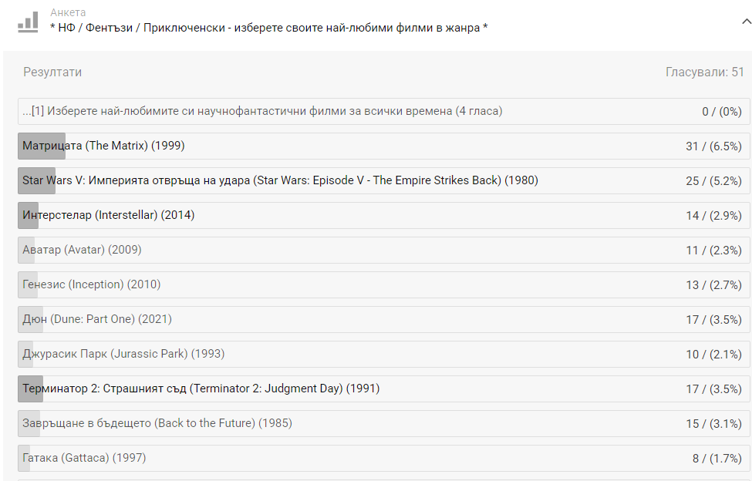Select the Интерстелар (Interstellar) option

click(109, 215)
